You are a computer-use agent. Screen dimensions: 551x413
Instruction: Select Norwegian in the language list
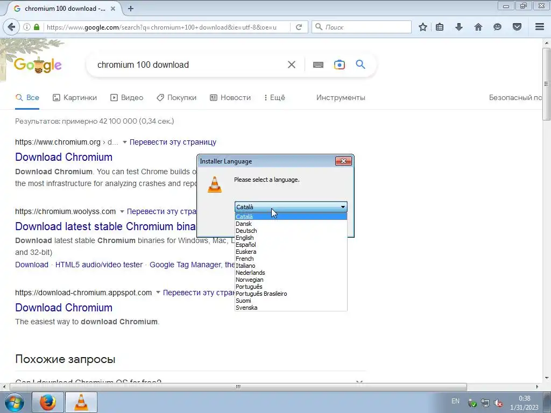click(291, 280)
